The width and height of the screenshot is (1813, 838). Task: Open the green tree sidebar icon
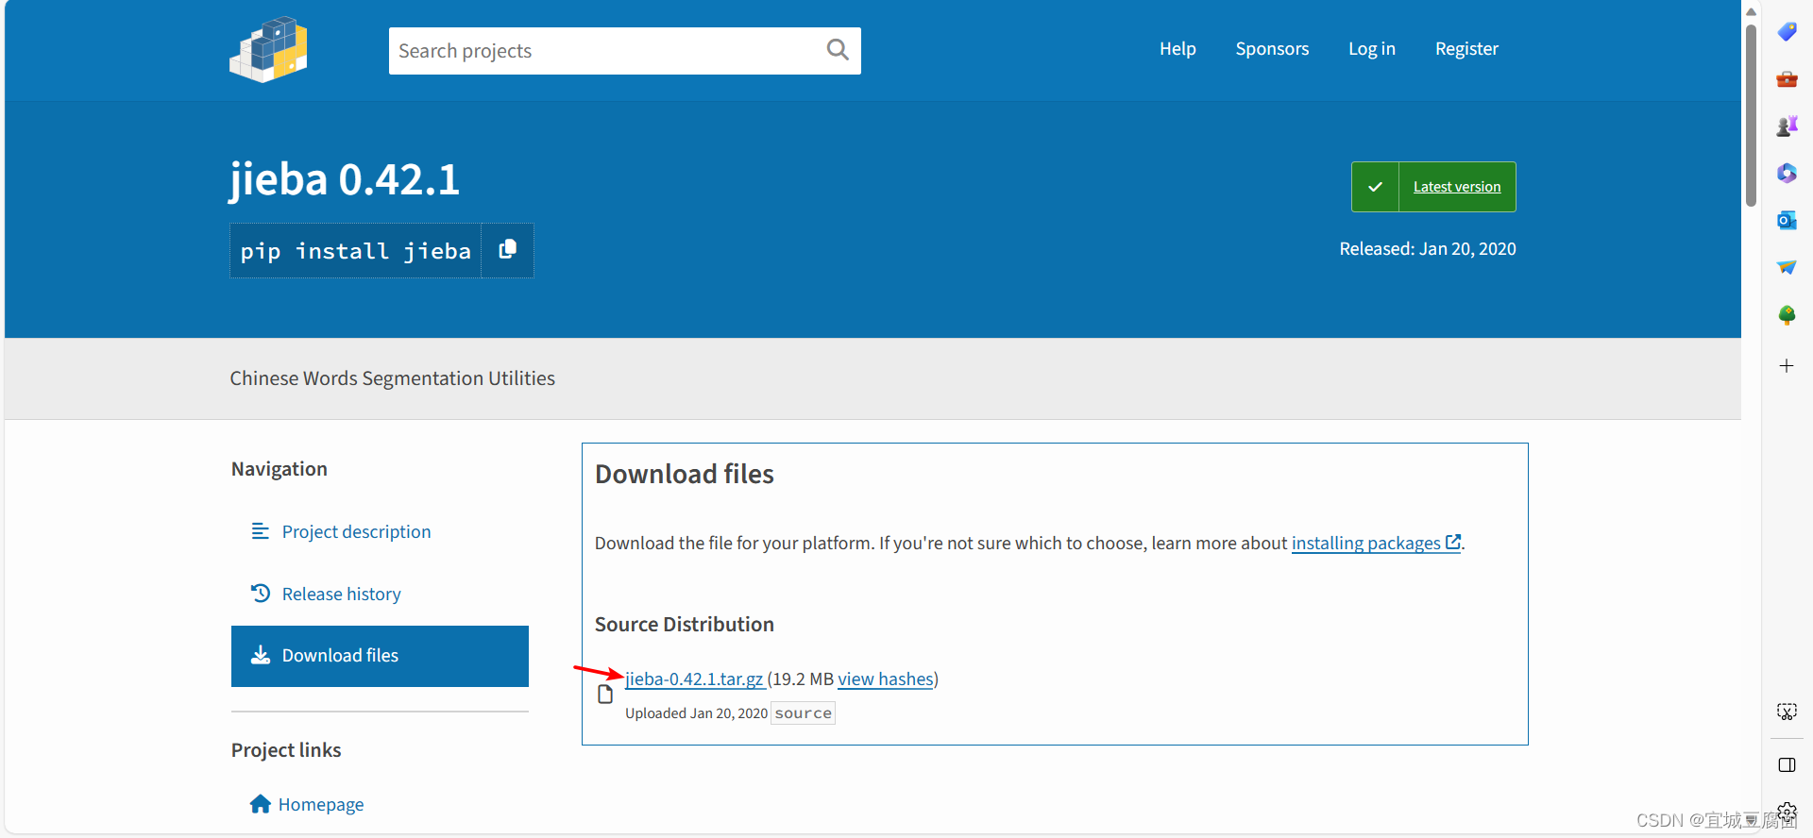[1787, 315]
